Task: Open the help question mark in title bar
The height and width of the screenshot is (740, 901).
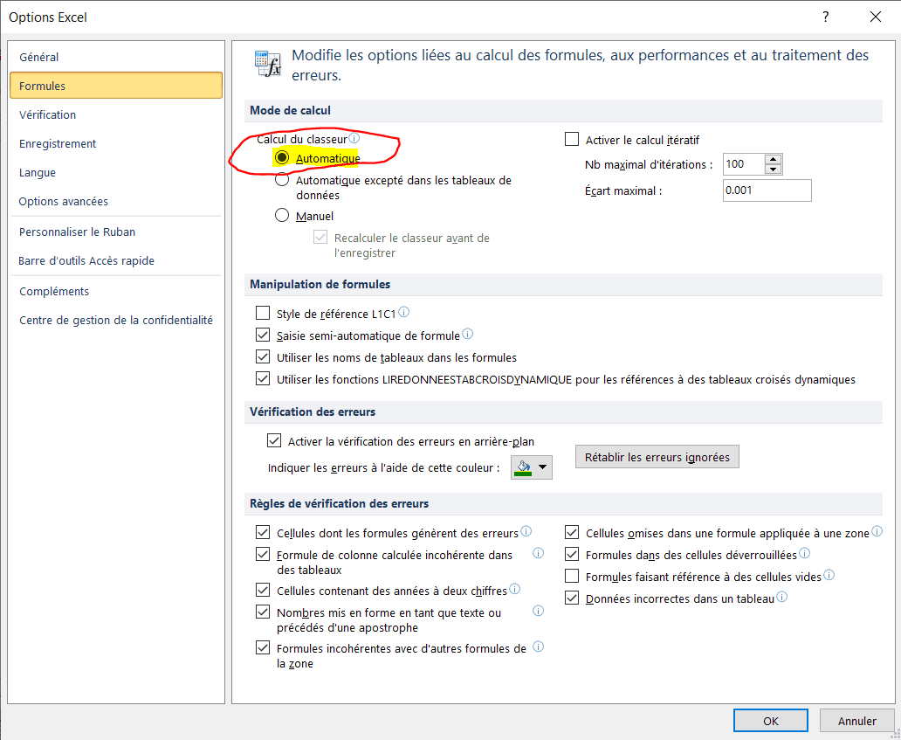Action: tap(826, 17)
